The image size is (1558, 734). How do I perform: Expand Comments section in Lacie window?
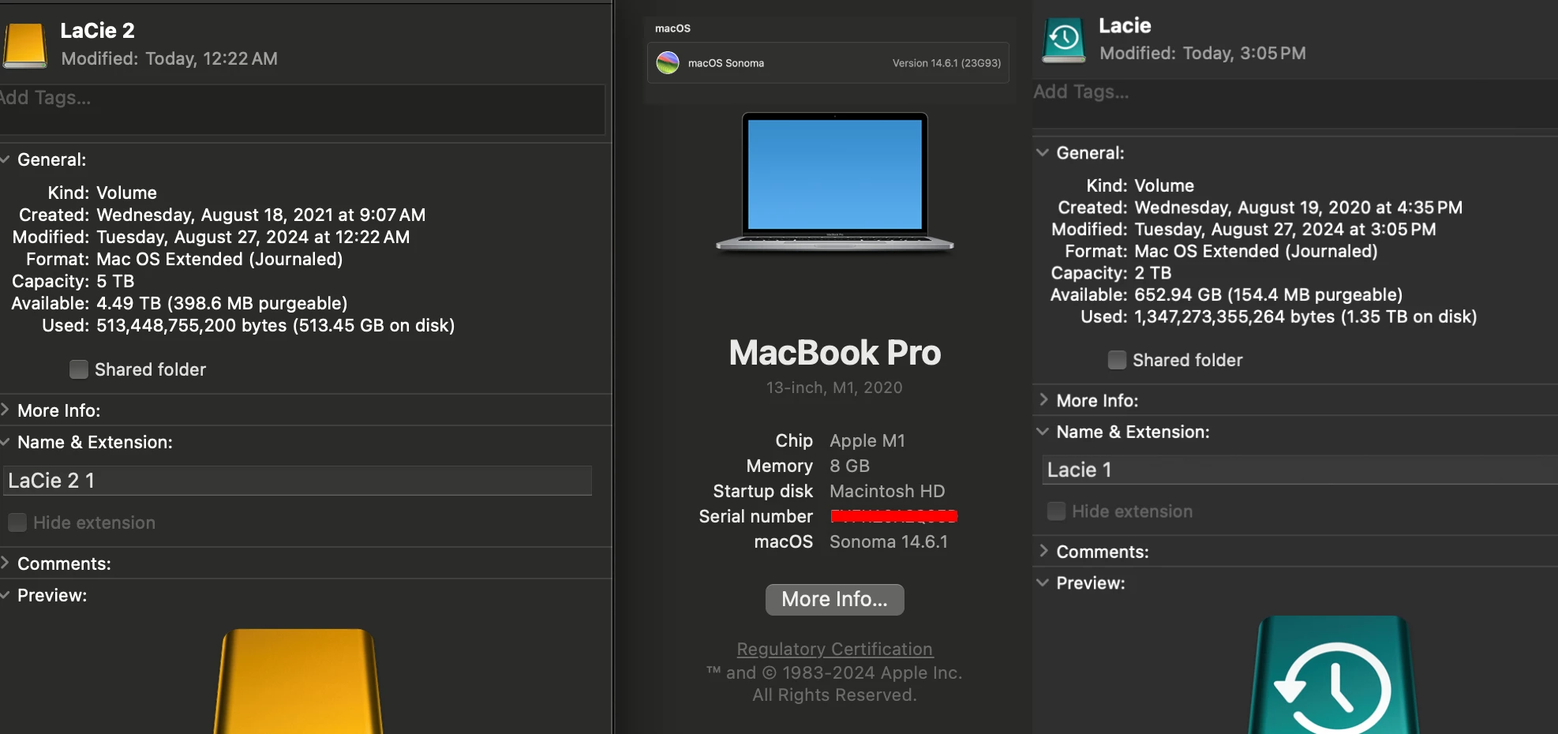pyautogui.click(x=1043, y=551)
